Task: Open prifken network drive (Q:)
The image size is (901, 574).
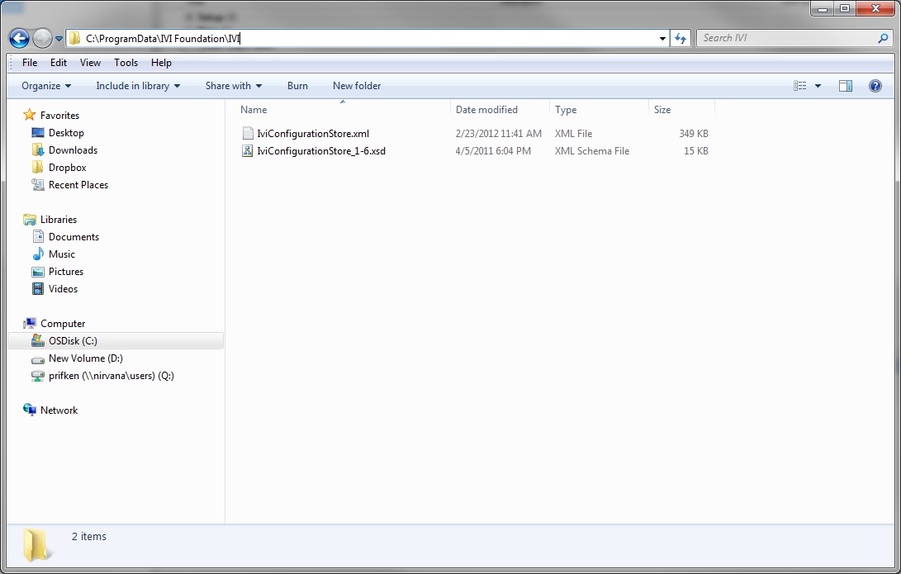Action: pyautogui.click(x=111, y=376)
